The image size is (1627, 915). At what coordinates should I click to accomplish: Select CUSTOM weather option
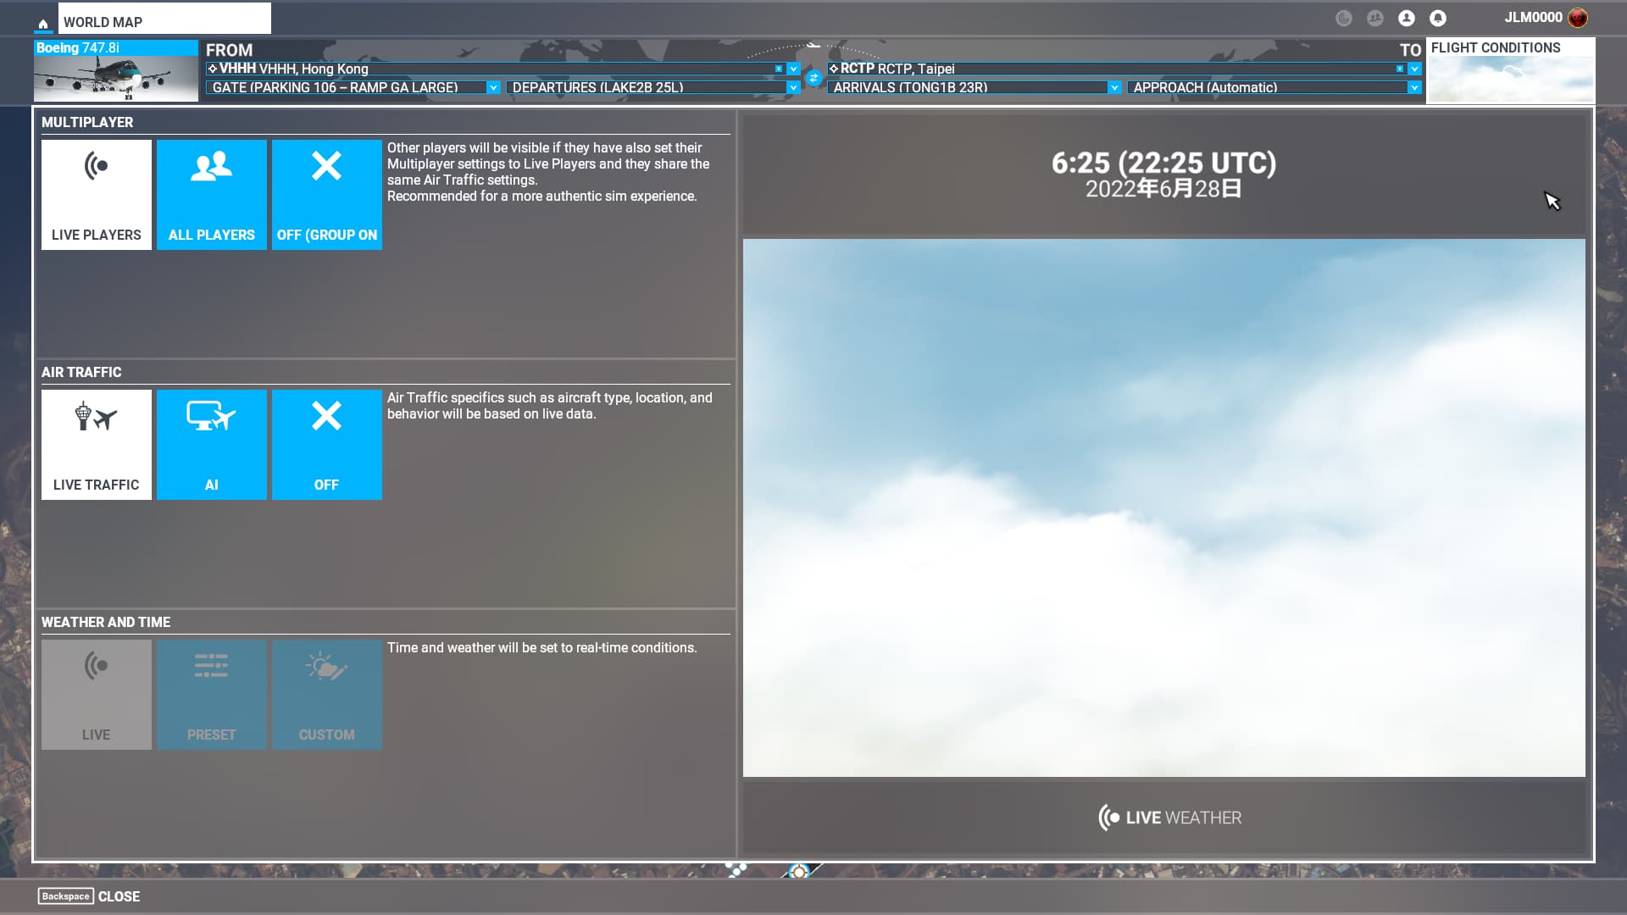327,695
